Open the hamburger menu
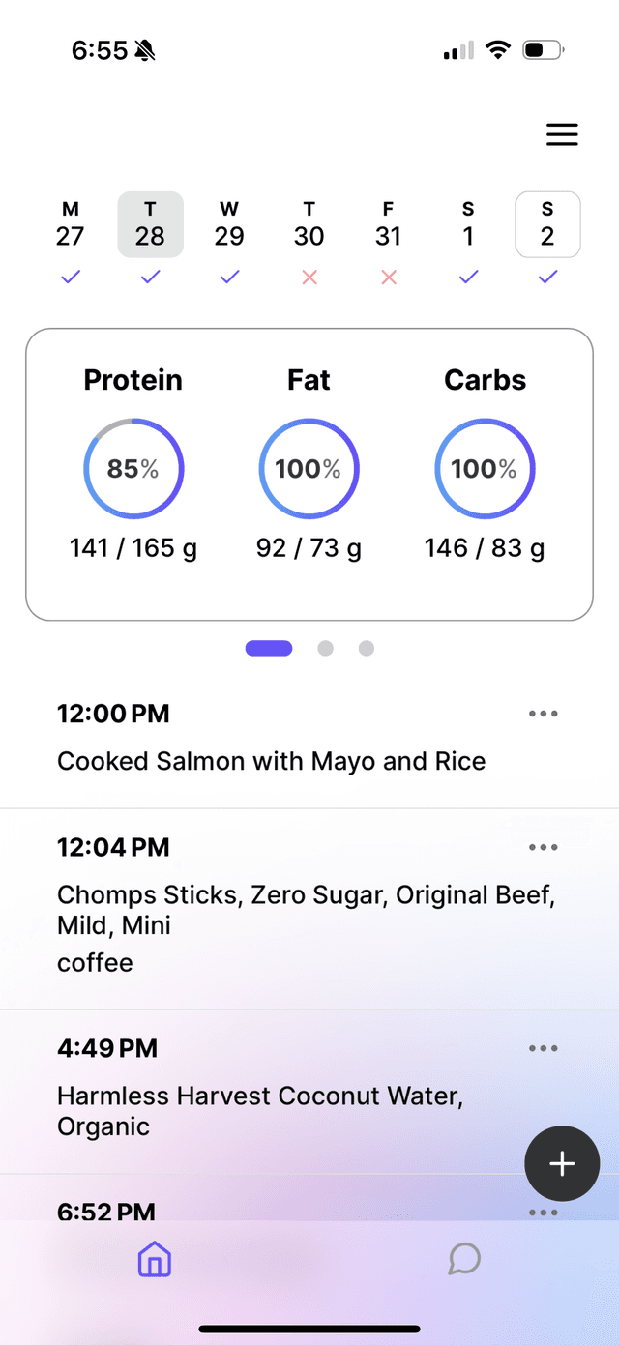 [562, 134]
